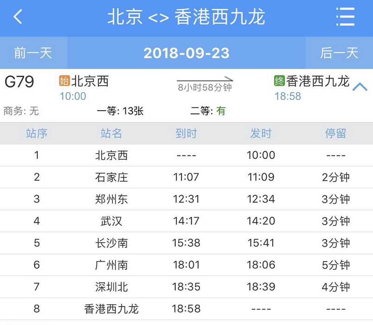Select the 郑州东 station row
The image size is (373, 325).
click(111, 199)
